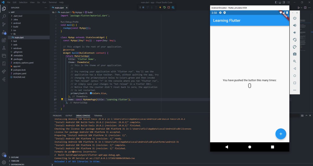The height and width of the screenshot is (166, 313).
Task: Close the main.dart editor tab
Action: tap(67, 8)
